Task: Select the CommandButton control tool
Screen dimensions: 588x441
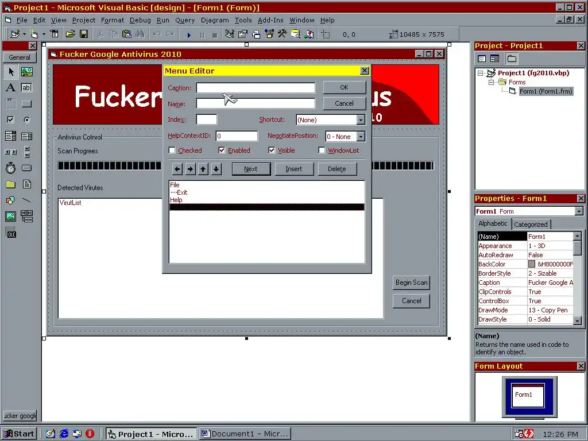Action: click(x=26, y=104)
